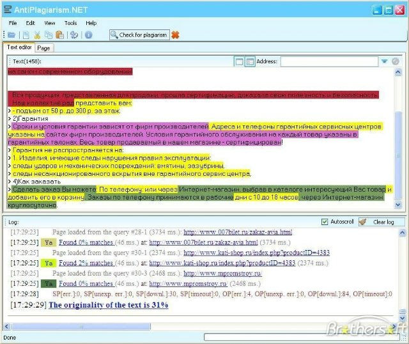The height and width of the screenshot is (344, 409).
Task: Open 'Found 2% matches' log link
Action: tap(86, 263)
